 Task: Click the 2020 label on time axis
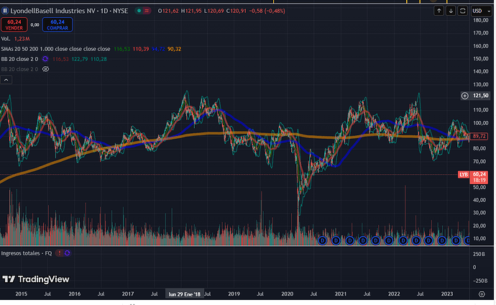(288, 294)
